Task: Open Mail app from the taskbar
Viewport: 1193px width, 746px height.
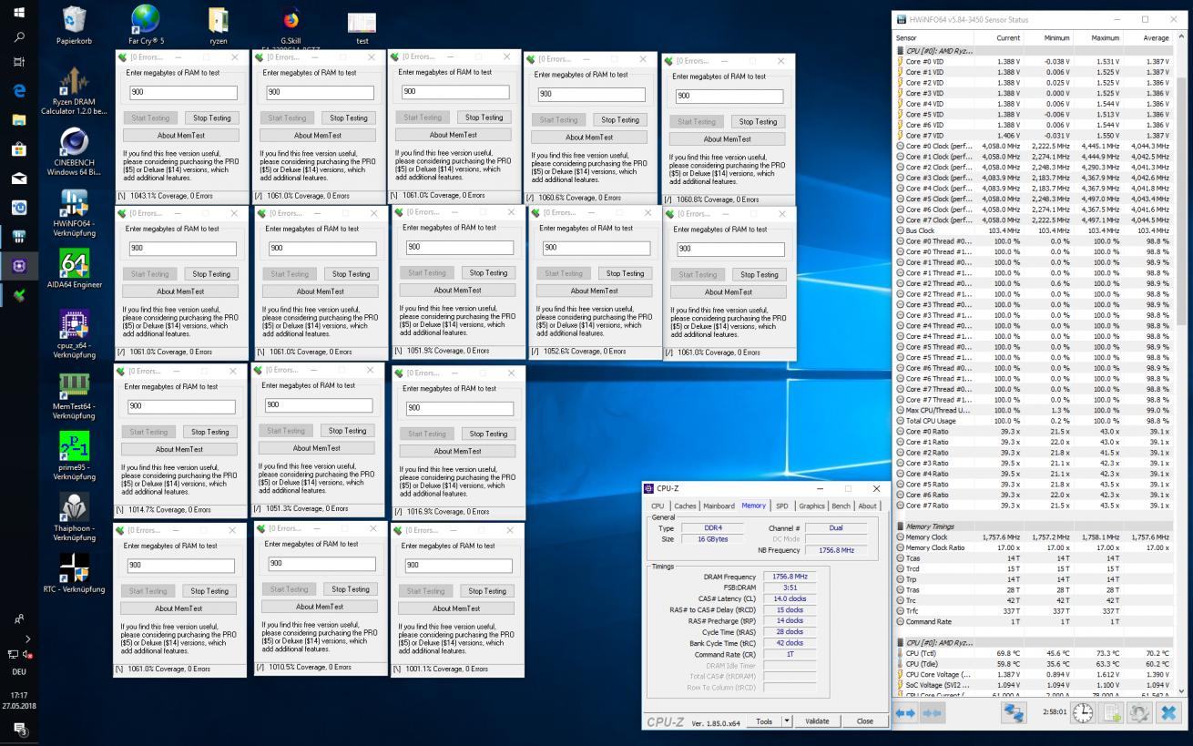Action: [x=19, y=179]
